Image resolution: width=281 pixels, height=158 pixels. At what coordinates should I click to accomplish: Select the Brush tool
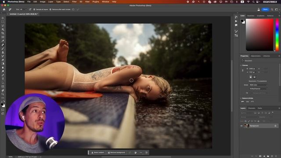point(3,49)
